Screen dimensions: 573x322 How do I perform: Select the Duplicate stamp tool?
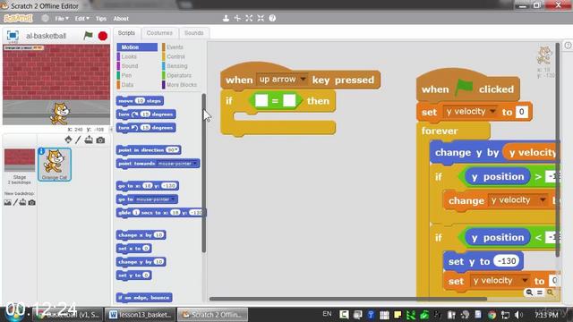click(x=226, y=18)
